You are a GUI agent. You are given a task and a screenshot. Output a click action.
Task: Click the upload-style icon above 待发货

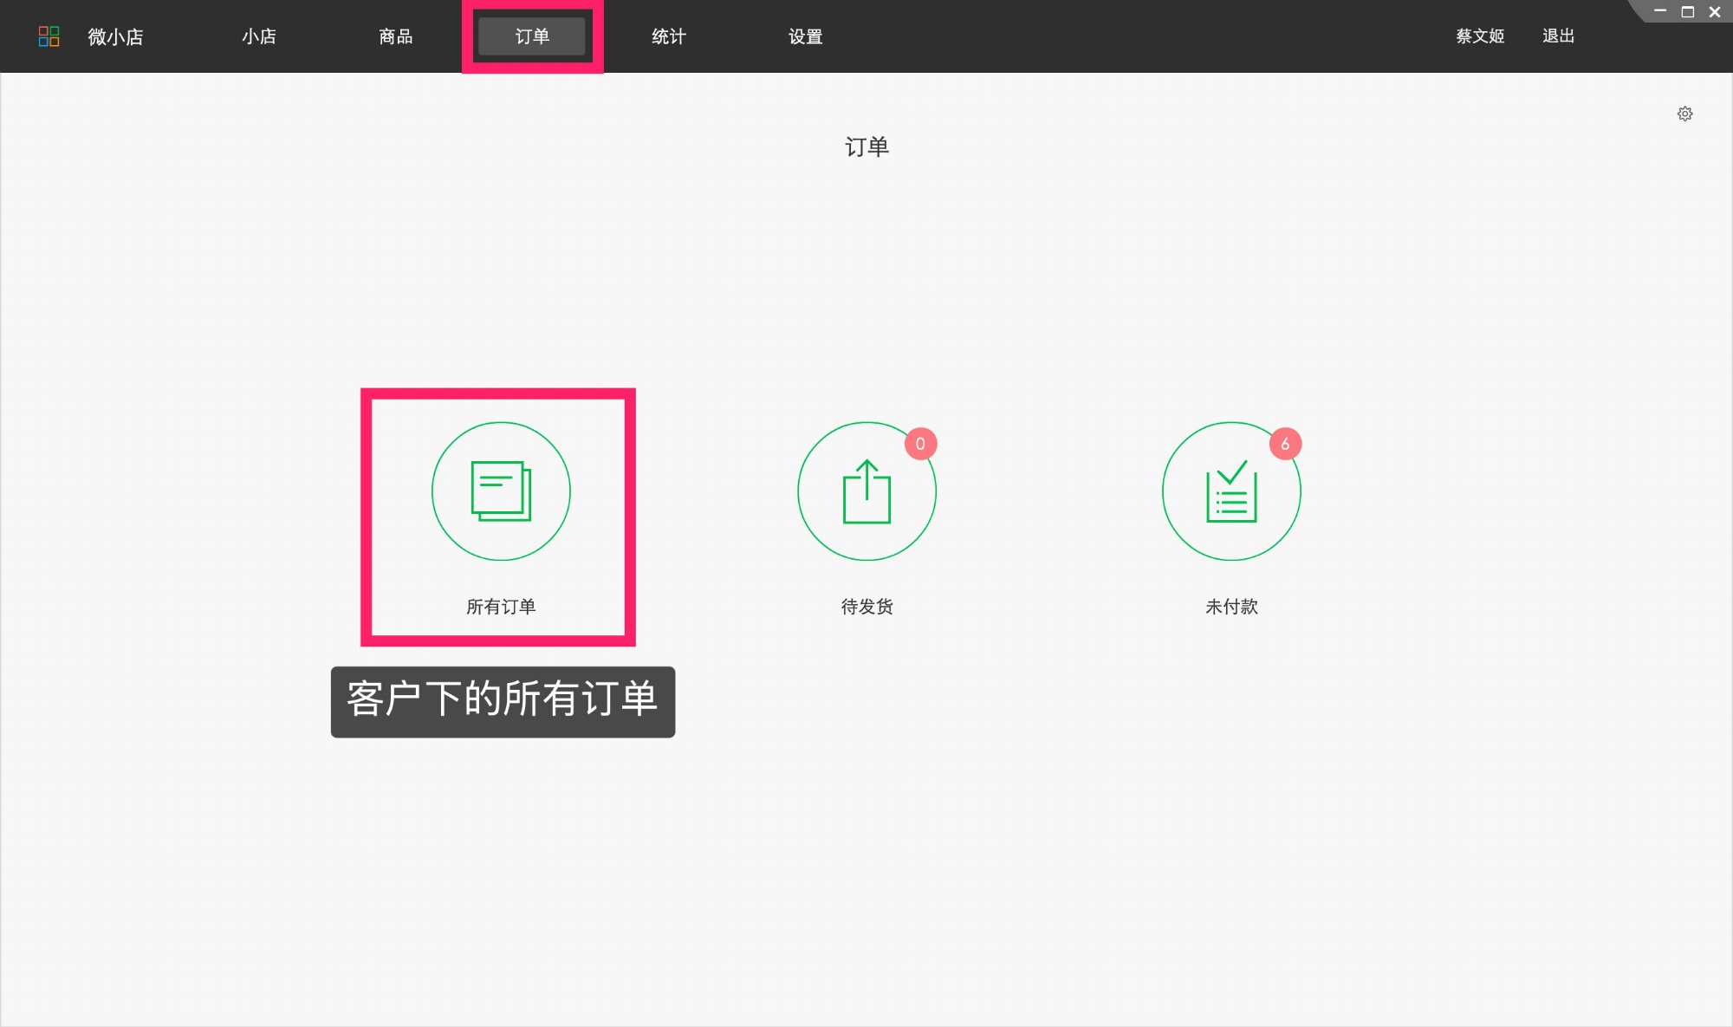(x=866, y=491)
